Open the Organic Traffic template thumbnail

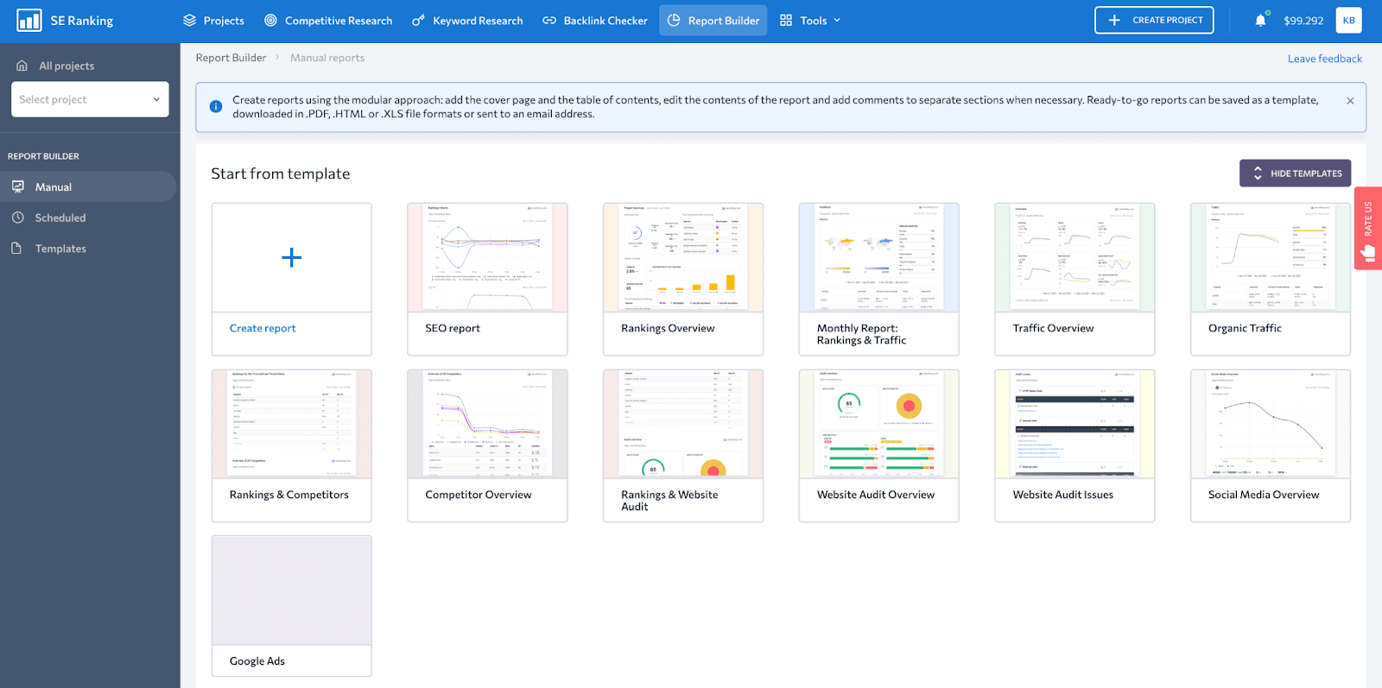1271,257
